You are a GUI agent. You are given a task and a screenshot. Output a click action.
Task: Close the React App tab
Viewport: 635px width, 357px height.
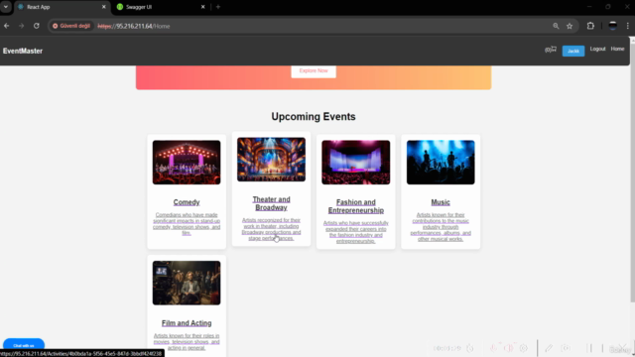103,7
